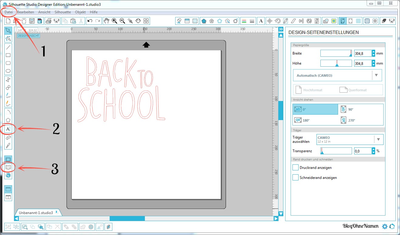Click the Querformat button
Image resolution: width=400 pixels, height=235 pixels.
pos(353,90)
